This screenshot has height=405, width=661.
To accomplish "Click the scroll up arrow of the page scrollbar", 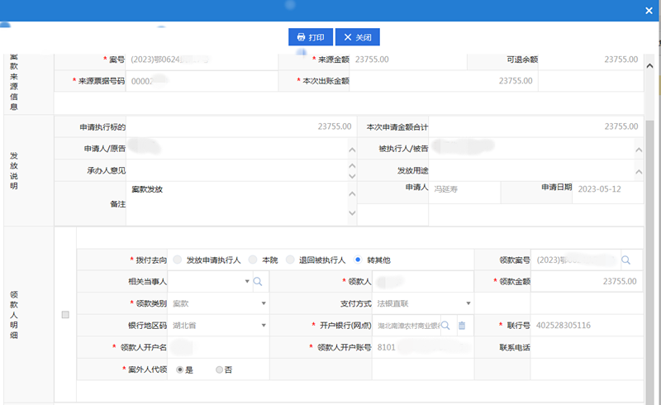I will pos(649,66).
